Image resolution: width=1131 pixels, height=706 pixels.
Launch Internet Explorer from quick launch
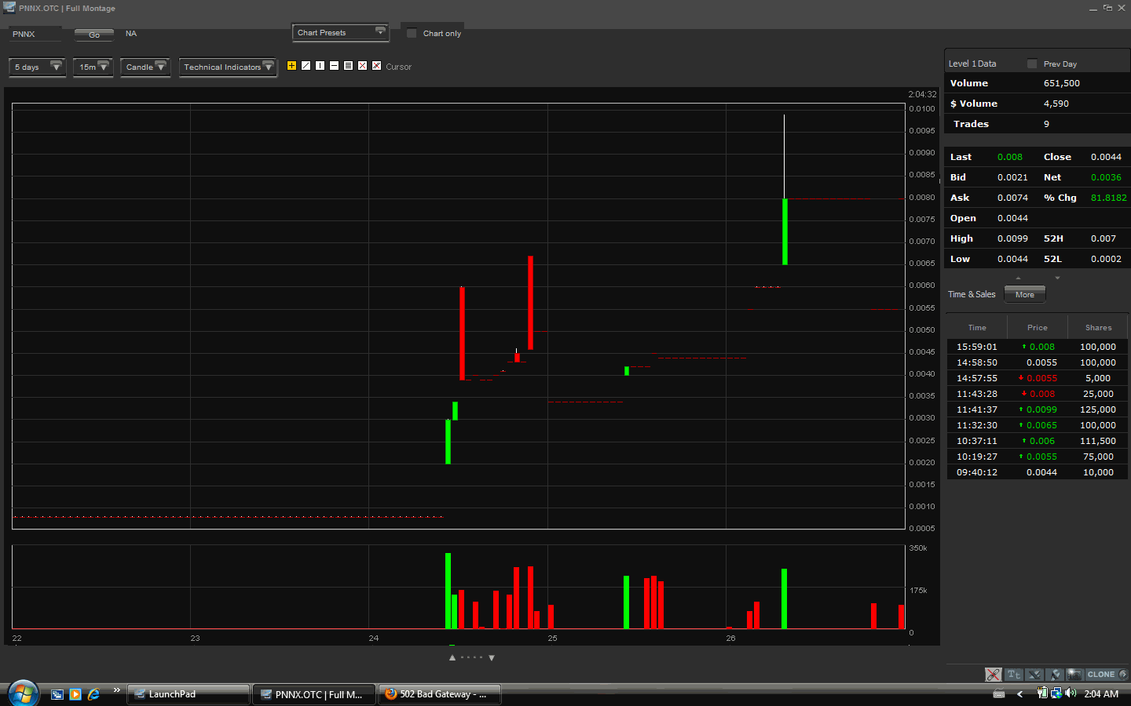coord(93,694)
